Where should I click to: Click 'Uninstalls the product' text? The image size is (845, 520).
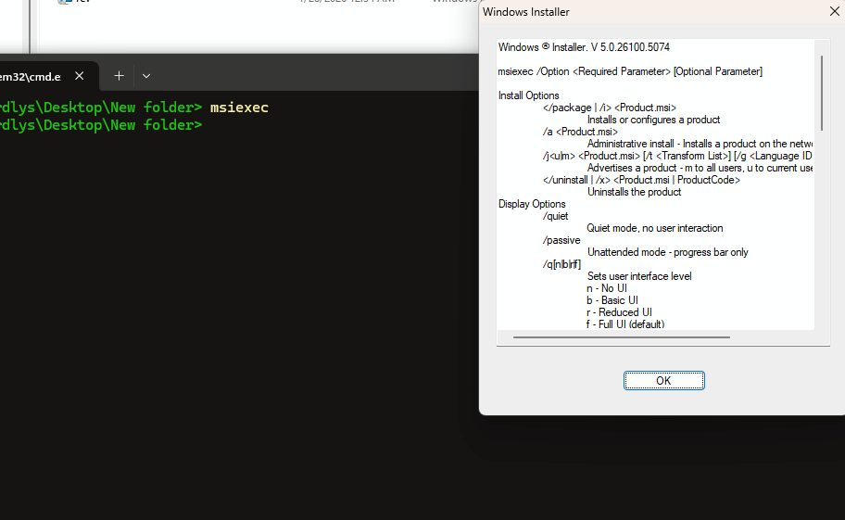[x=635, y=192]
